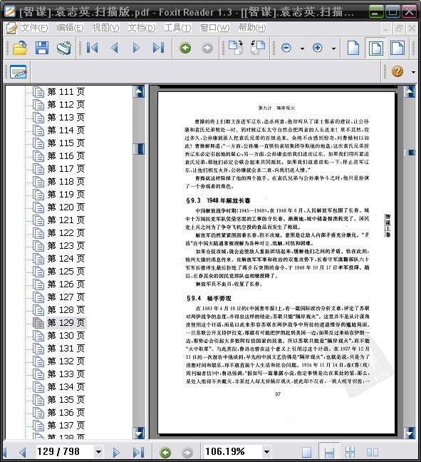Open the 工具(T) menu
Viewport: 421px width, 462px height.
pyautogui.click(x=177, y=28)
